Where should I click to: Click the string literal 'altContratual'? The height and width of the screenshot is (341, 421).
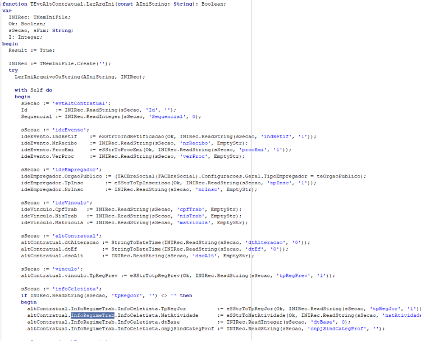[x=75, y=236]
